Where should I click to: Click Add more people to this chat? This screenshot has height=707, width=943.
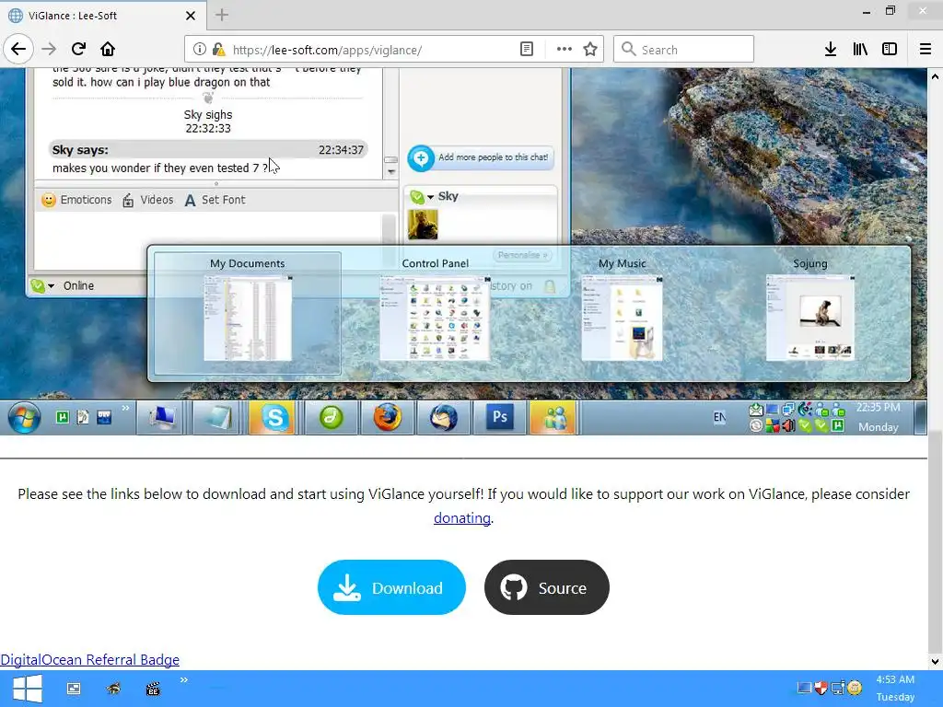click(x=481, y=158)
